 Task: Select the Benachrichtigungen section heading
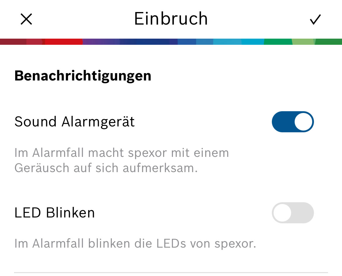[83, 76]
